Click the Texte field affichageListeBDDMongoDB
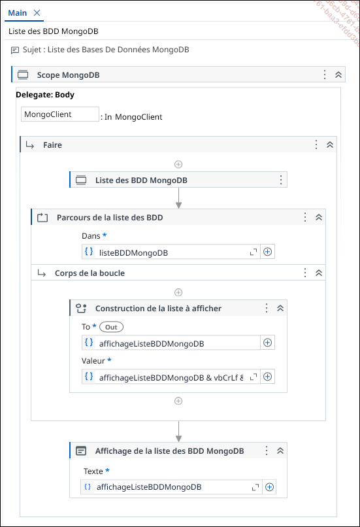Image resolution: width=360 pixels, height=527 pixels. [x=171, y=487]
